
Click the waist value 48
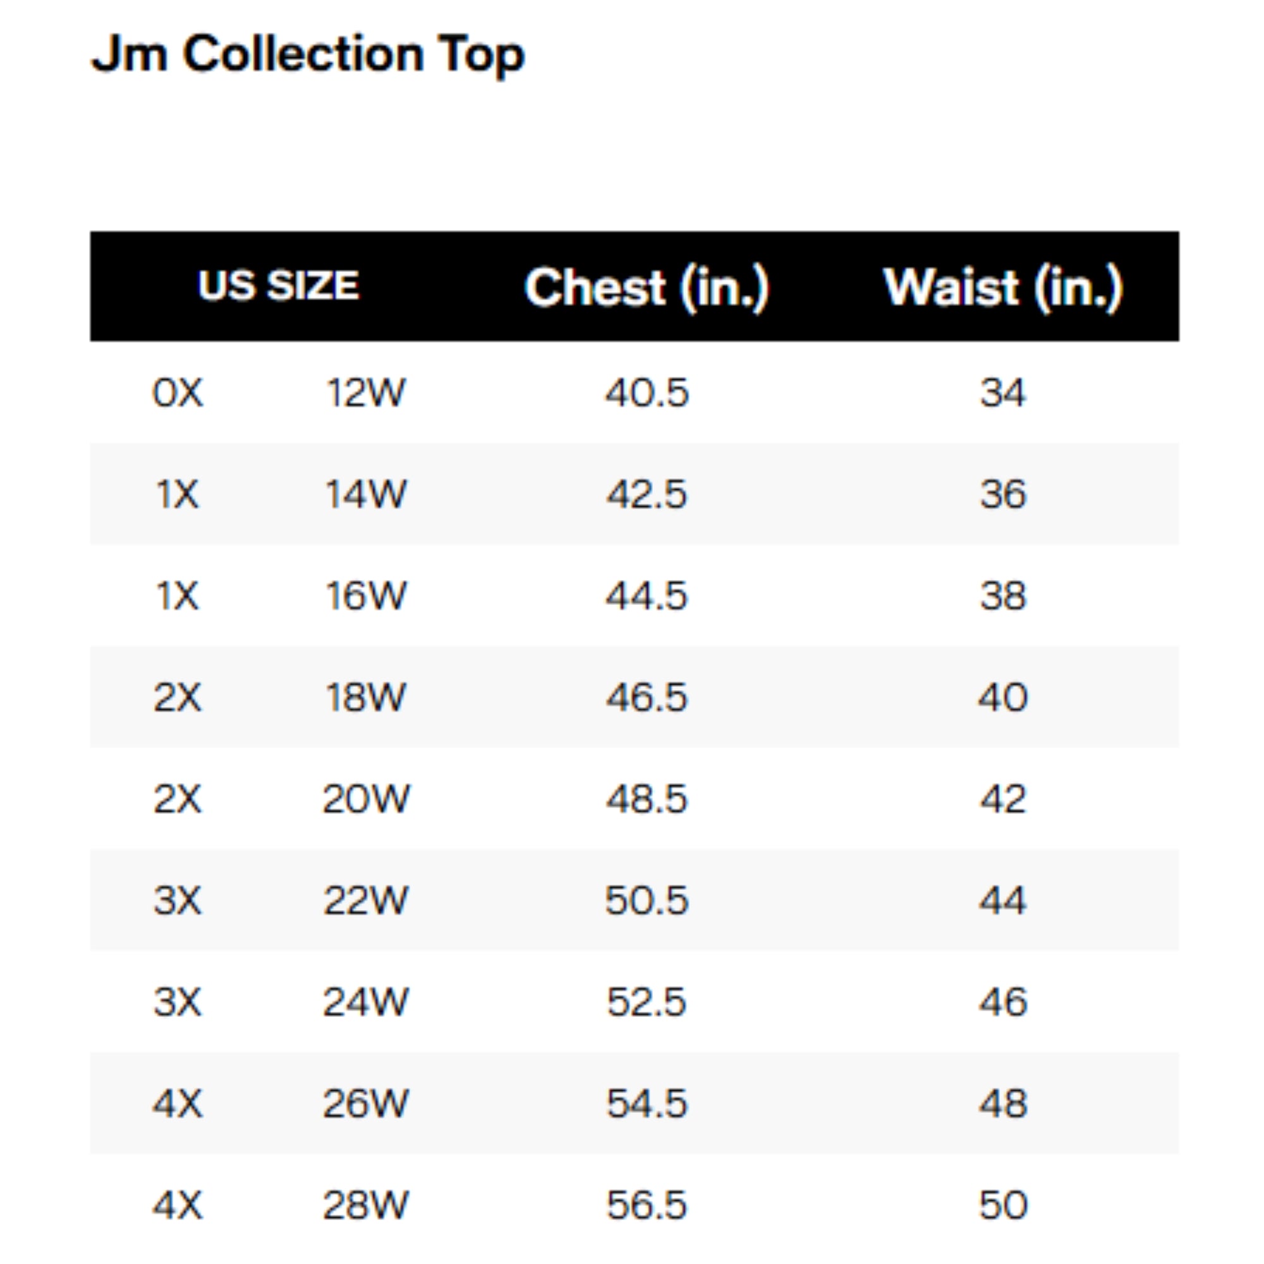click(x=1002, y=1103)
